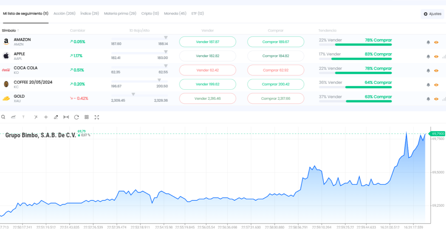The image size is (446, 233).
Task: Enter fullscreen chart mode
Action: (97, 117)
